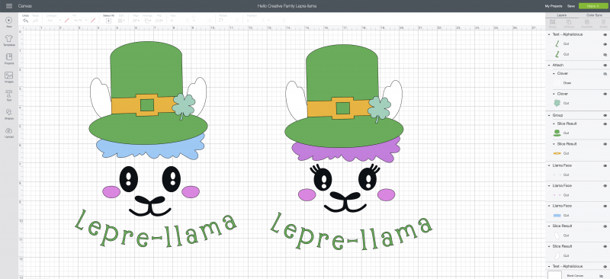Screen dimensions: 610x279
Task: Switch to the Color Sync tab
Action: point(594,14)
